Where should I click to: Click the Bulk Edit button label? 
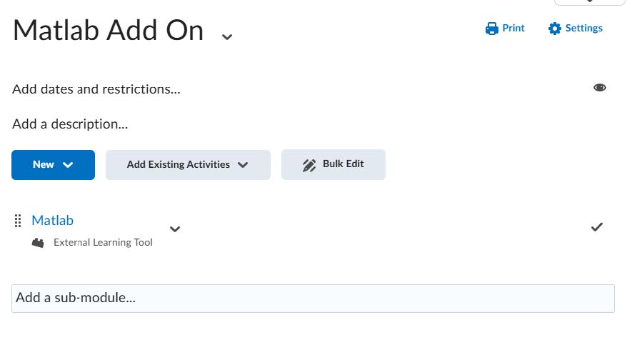tap(343, 164)
